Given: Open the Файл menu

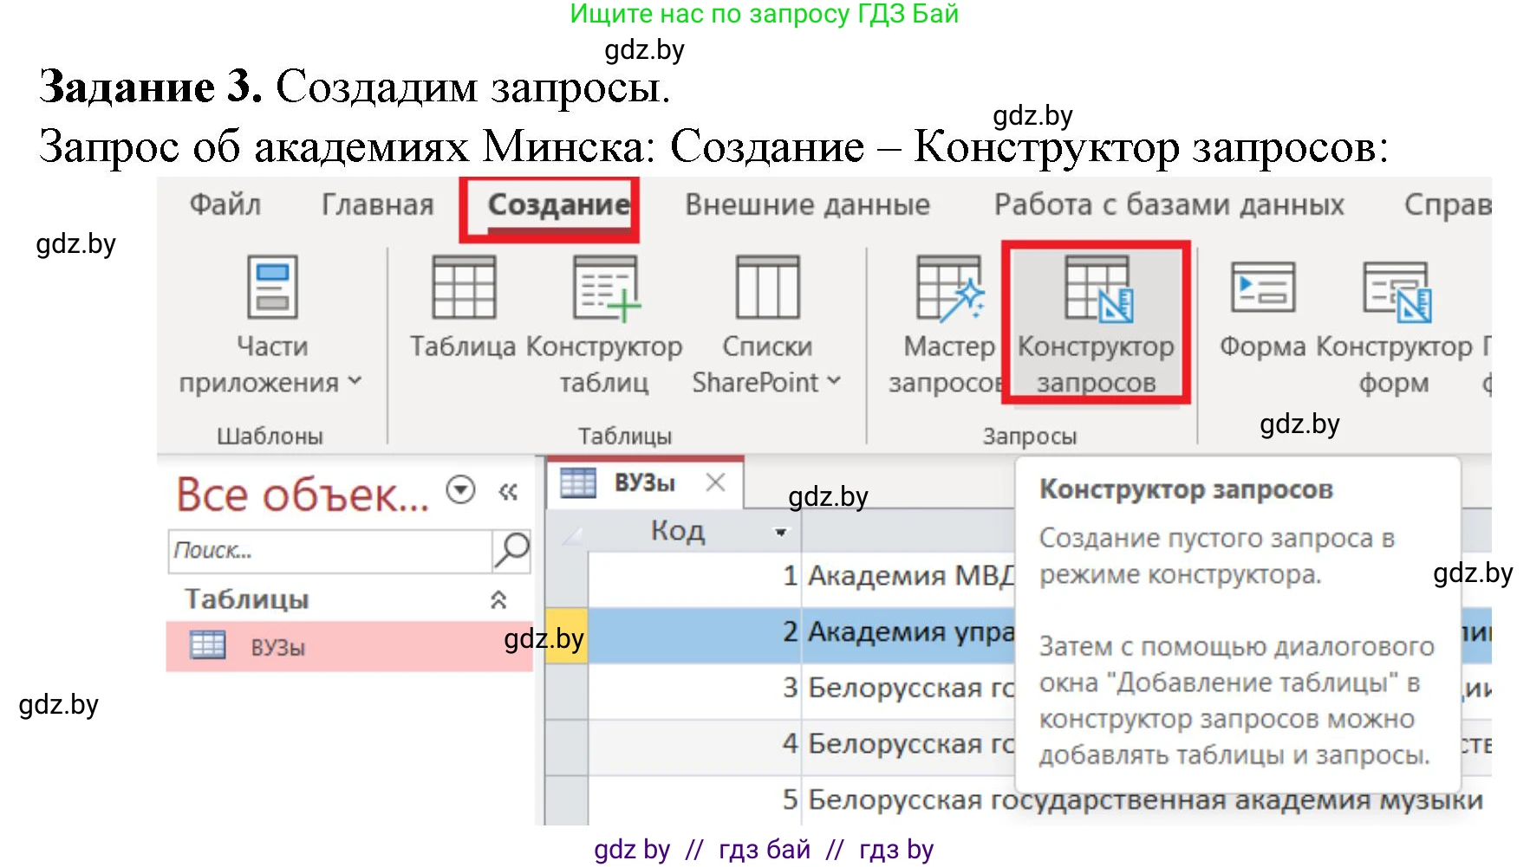Looking at the screenshot, I should coord(224,204).
